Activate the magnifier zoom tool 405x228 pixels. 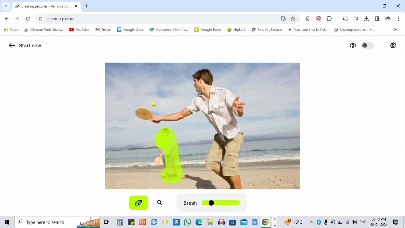pos(160,203)
